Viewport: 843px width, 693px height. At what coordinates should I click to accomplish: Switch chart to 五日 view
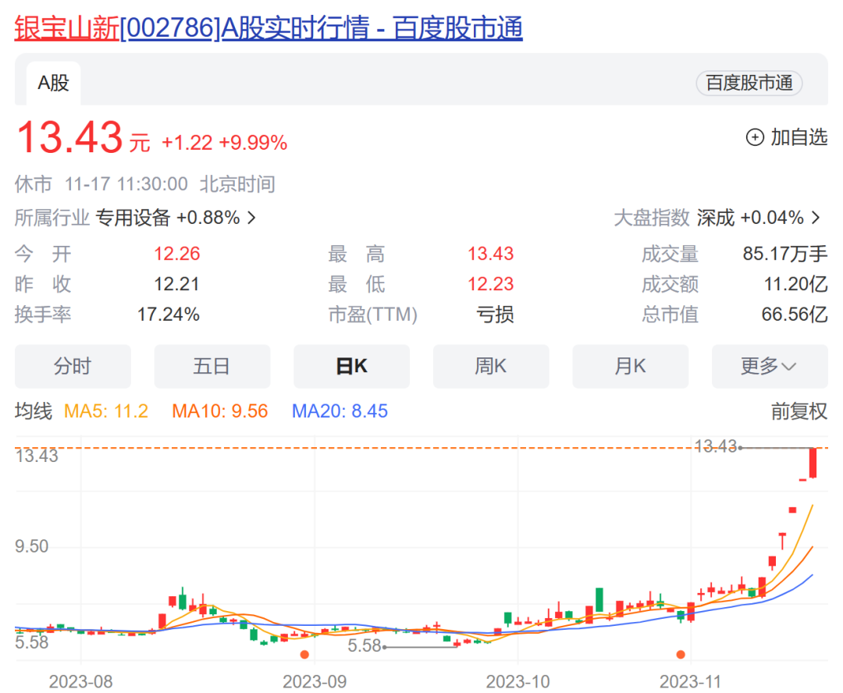point(212,367)
